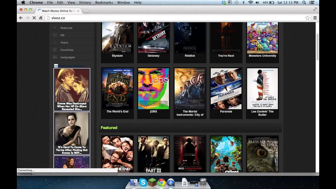336x189 pixels.
Task: Open the jOBS movie poster
Action: pos(154,89)
